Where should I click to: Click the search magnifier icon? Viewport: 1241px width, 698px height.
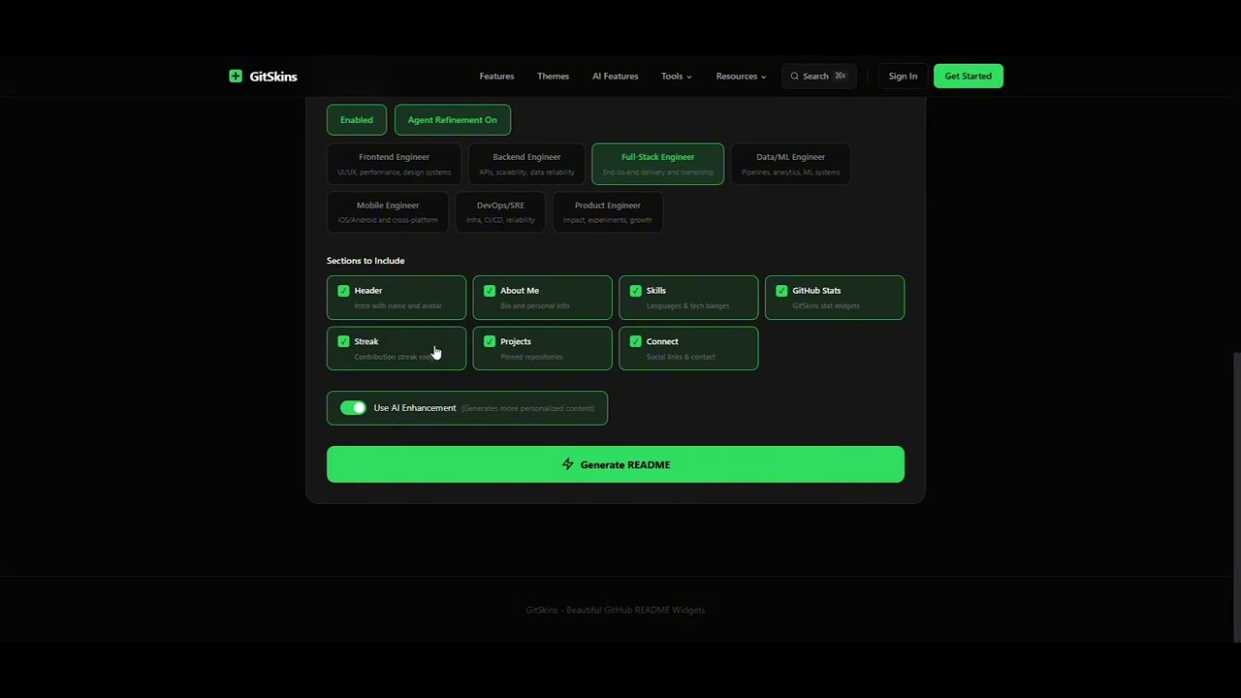[x=795, y=76]
